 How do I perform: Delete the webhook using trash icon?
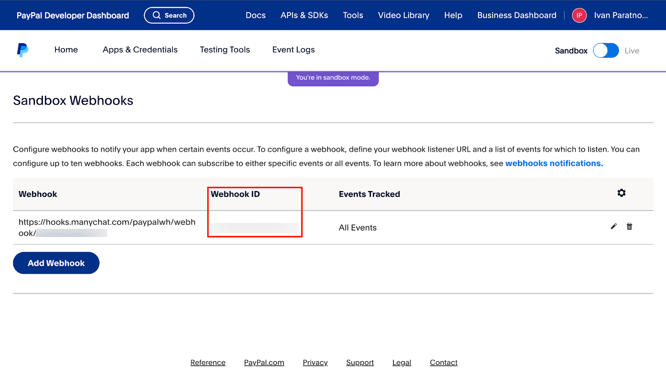click(629, 226)
